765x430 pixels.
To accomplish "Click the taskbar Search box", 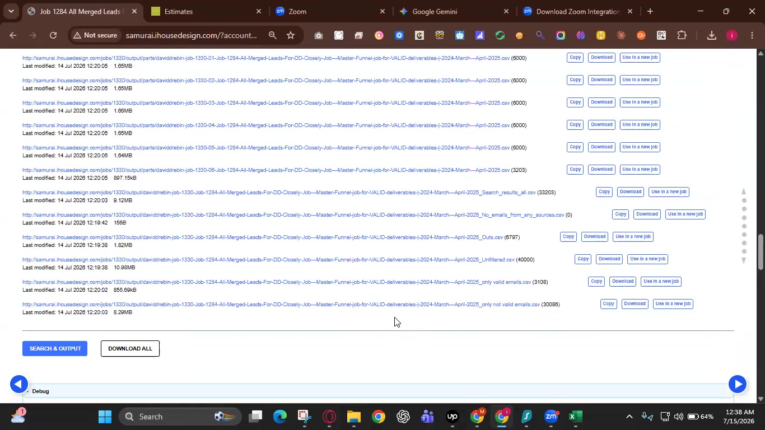I will coord(179,417).
